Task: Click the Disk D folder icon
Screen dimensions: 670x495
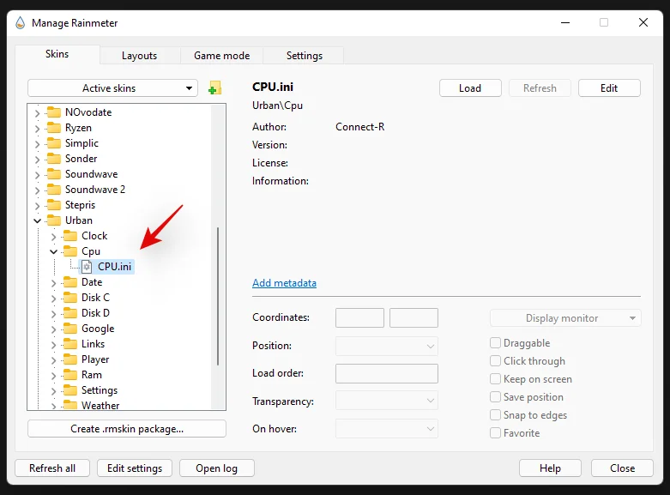Action: point(70,313)
